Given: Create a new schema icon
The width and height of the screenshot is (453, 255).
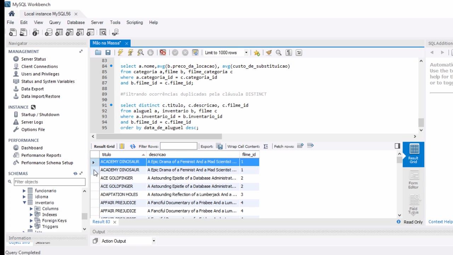Looking at the screenshot, I should tap(48, 33).
